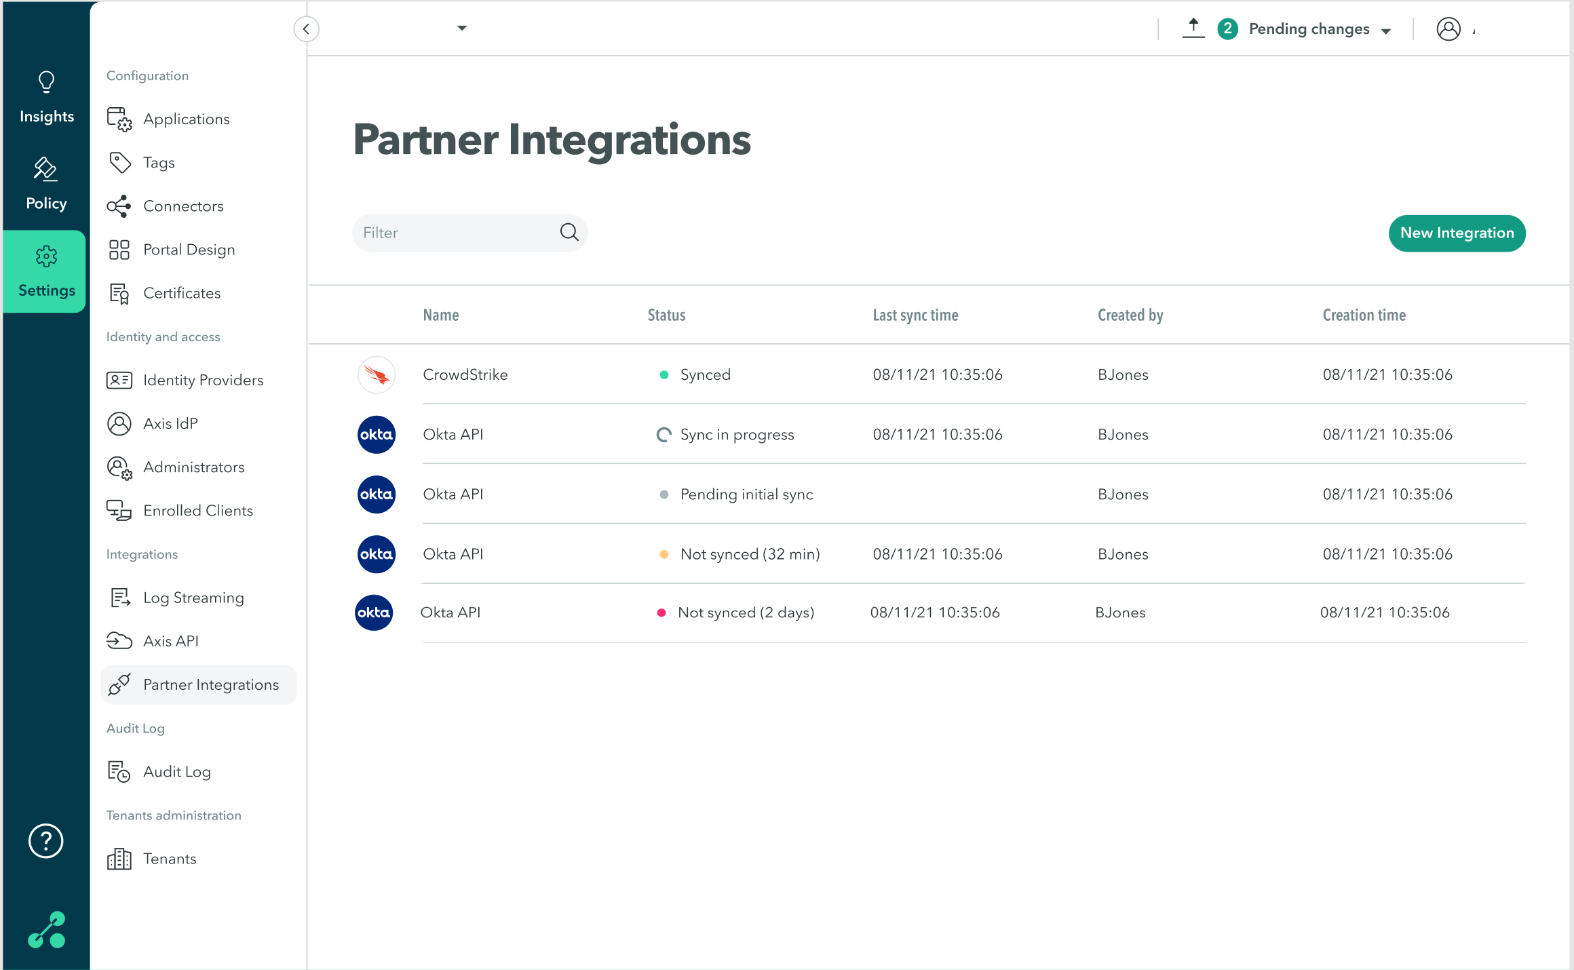Viewport: 1574px width, 970px height.
Task: Expand the Pending changes dropdown
Action: [x=1386, y=31]
